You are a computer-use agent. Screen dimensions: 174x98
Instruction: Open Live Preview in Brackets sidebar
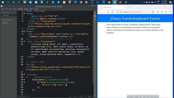click(95, 13)
